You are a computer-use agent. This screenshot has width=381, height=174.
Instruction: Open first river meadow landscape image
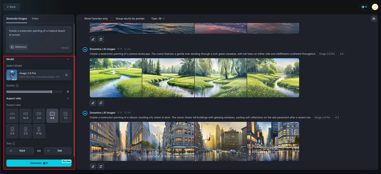click(116, 78)
